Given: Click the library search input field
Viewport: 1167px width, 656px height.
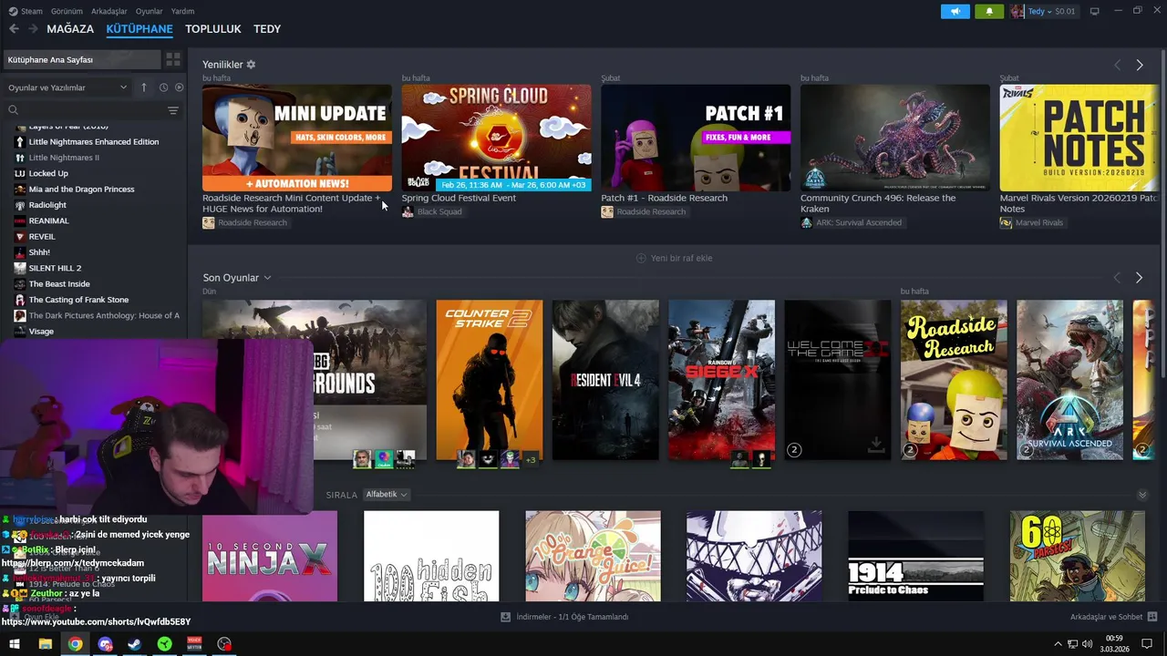Looking at the screenshot, I should 91,110.
